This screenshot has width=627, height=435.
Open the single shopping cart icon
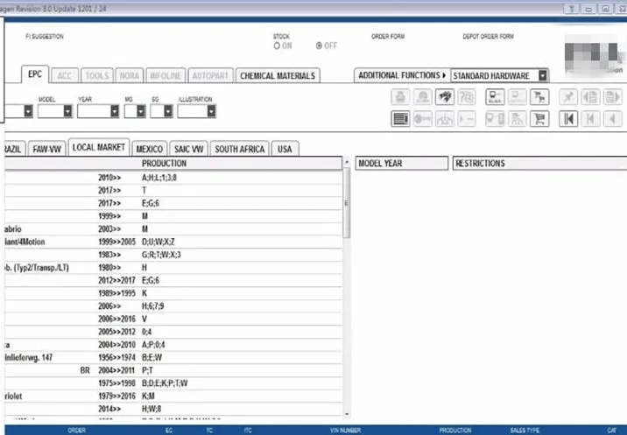tap(539, 119)
